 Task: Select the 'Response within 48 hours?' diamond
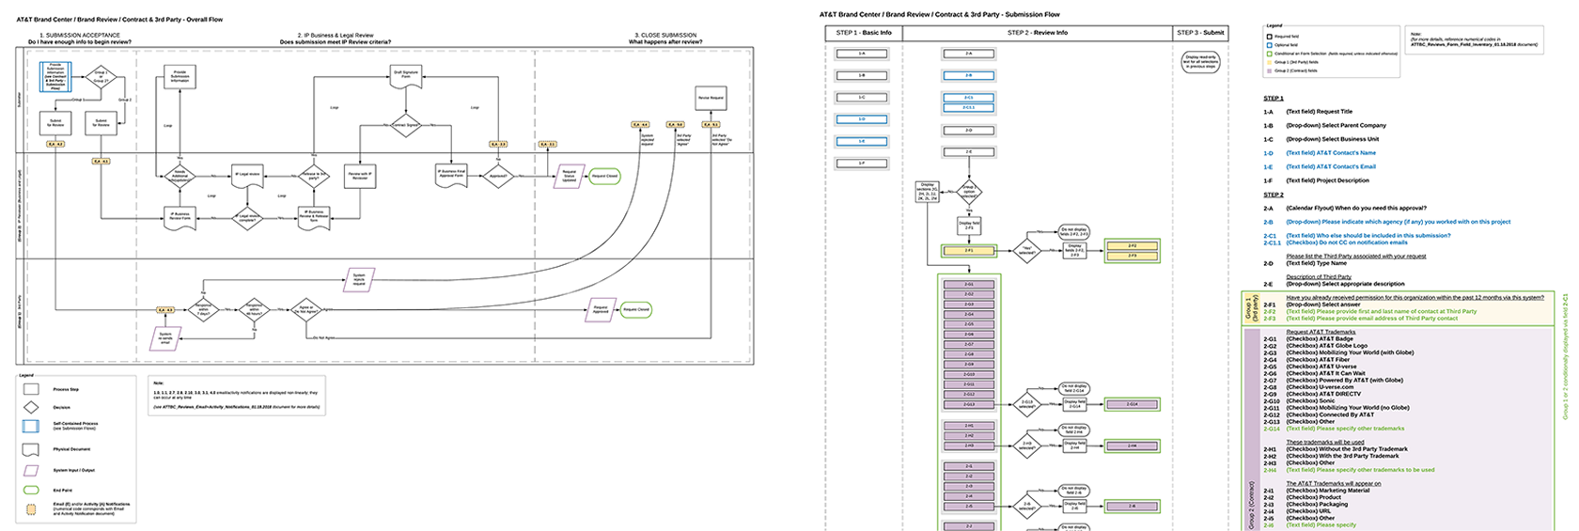[x=255, y=309]
